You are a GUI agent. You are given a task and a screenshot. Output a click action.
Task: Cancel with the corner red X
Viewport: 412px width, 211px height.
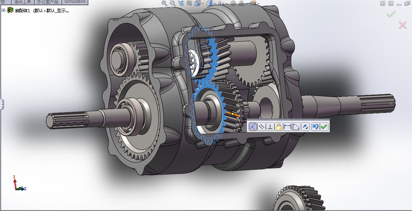click(x=403, y=25)
